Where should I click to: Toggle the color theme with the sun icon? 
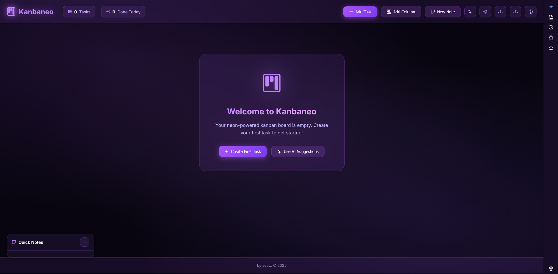[x=485, y=12]
